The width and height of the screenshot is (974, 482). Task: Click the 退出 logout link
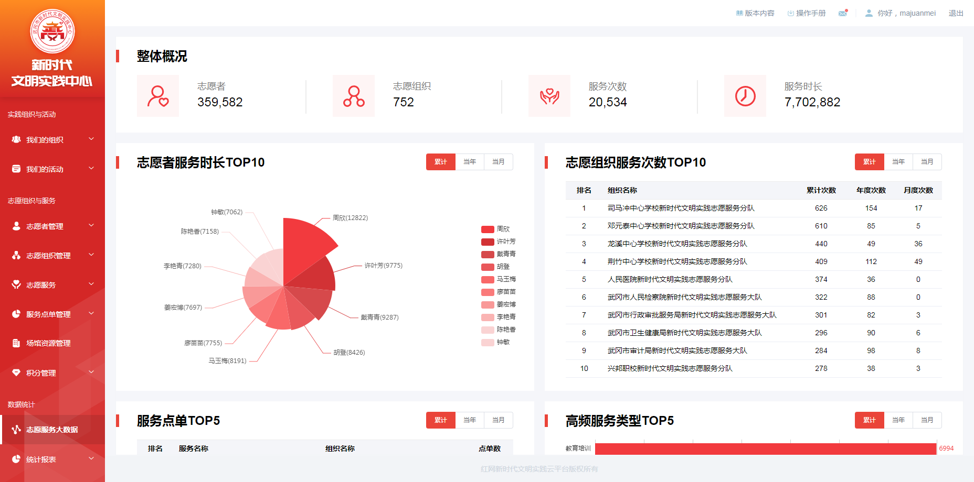pos(956,13)
